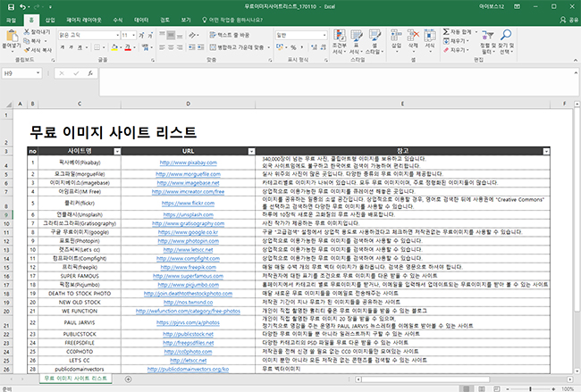The image size is (581, 392).
Task: Click the Format Painter (서식 복사) brush
Action: 38,50
